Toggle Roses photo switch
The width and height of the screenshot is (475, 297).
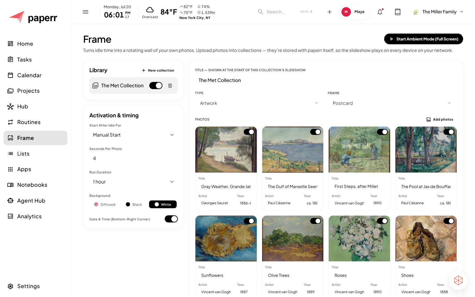(382, 221)
